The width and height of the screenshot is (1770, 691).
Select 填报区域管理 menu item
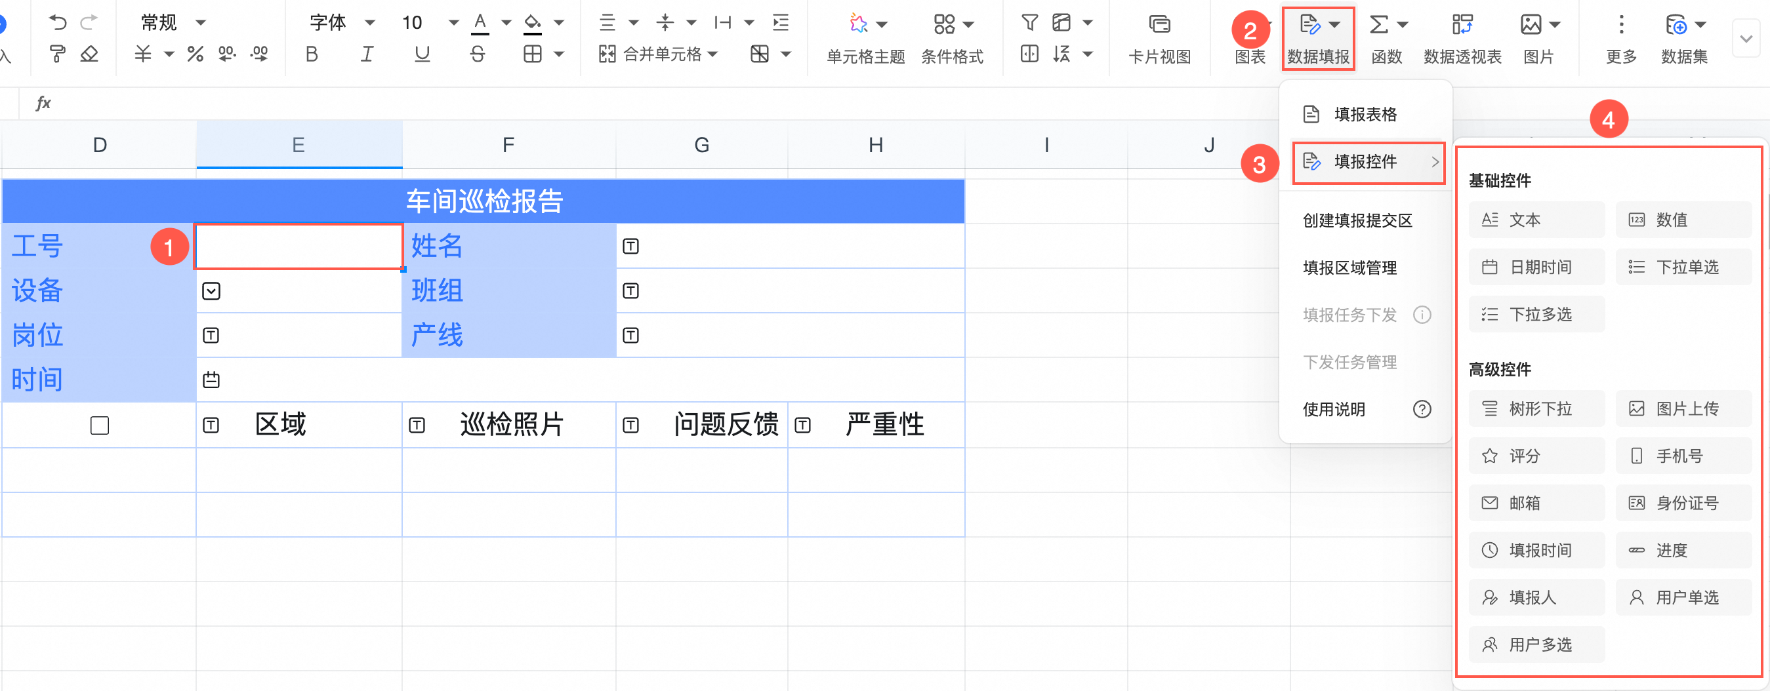1365,268
